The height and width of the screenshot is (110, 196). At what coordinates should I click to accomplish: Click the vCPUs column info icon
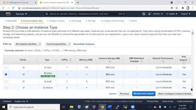[70, 60]
